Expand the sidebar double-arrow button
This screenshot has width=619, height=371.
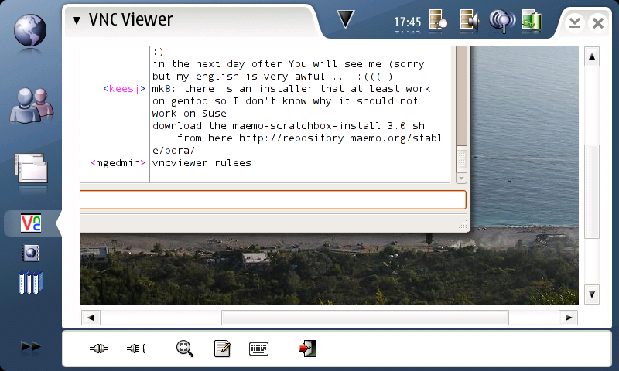coord(31,346)
